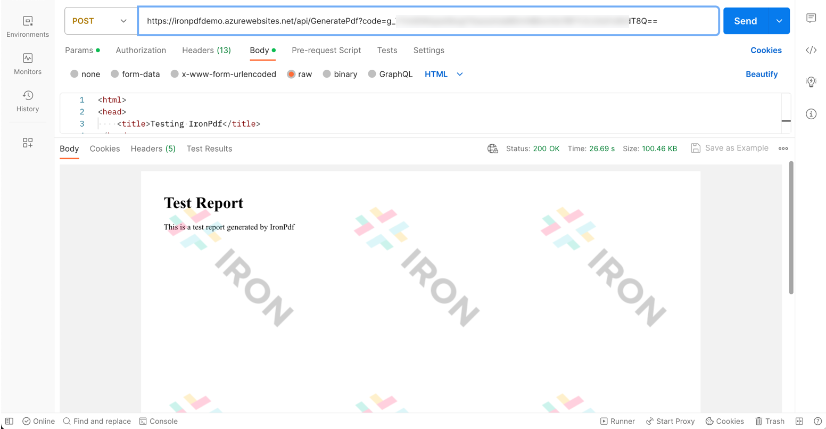Open the Pre-request Script tab

326,50
